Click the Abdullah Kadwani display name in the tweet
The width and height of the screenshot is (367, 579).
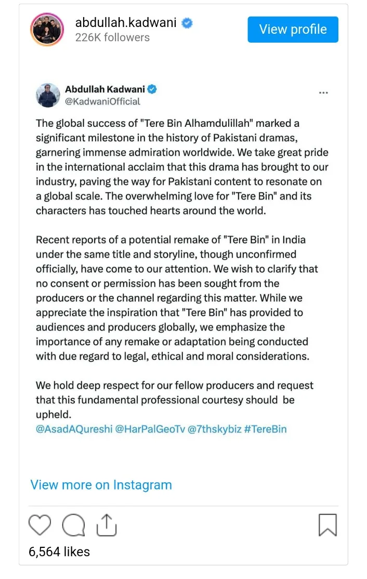click(104, 89)
